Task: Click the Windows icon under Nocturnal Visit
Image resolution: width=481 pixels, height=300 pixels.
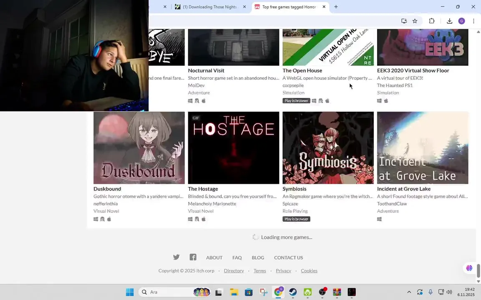Action: tap(190, 101)
